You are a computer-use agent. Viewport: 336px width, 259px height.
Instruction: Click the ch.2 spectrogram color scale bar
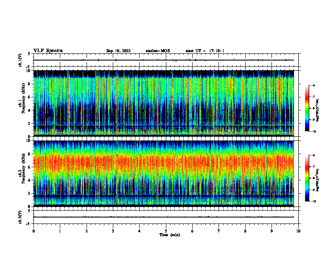pos(307,178)
